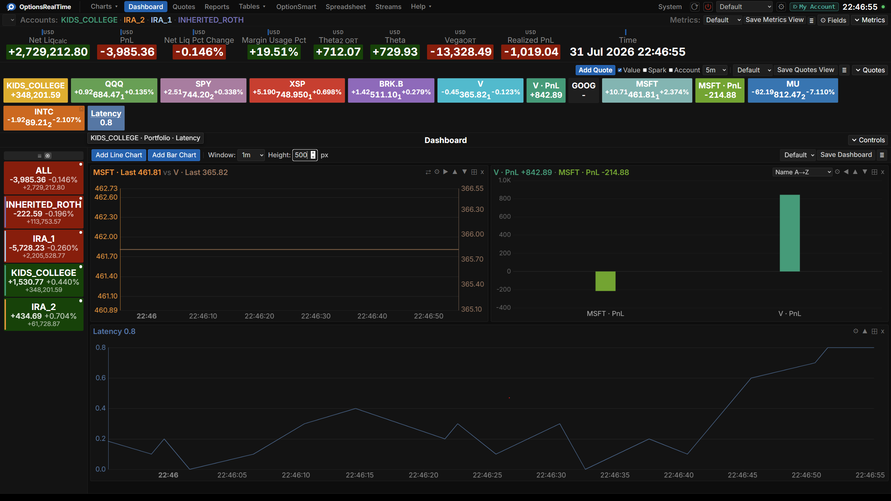
Task: Open system settings gear icon
Action: [781, 7]
